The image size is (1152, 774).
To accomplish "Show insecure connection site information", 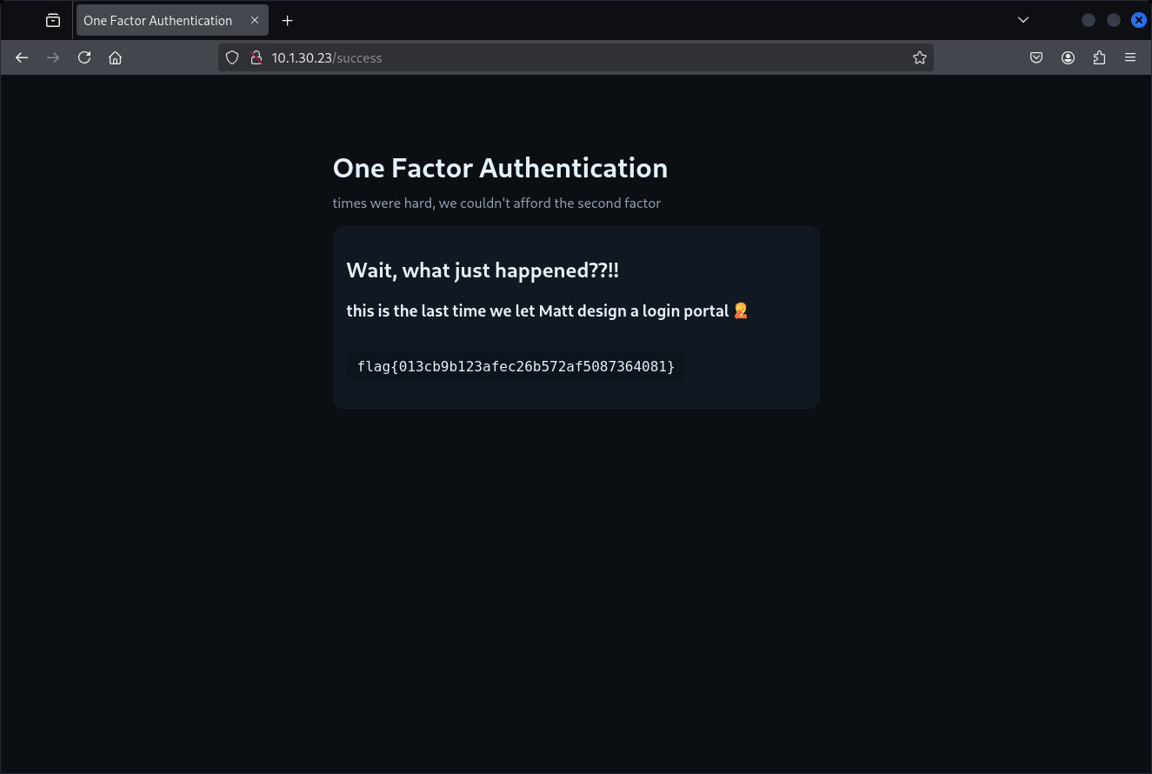I will coord(256,57).
